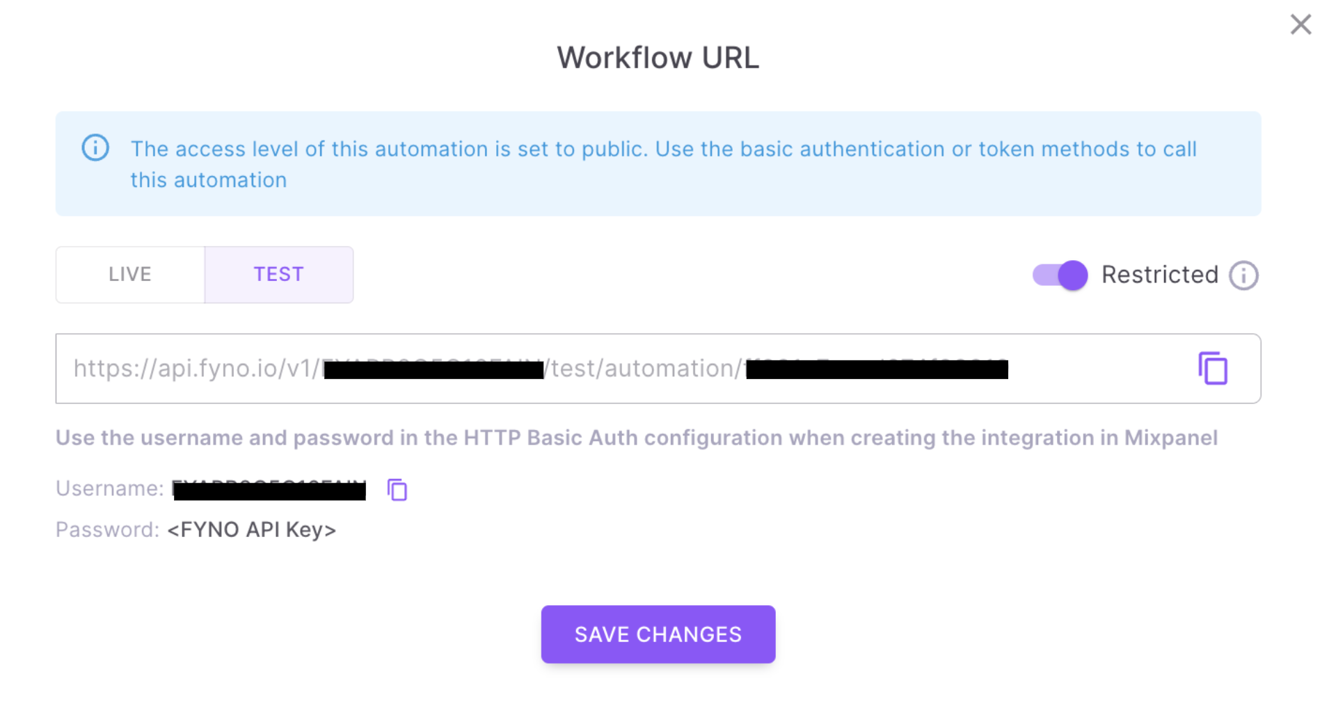This screenshot has height=704, width=1336.
Task: Click the HTTP Basic Auth instruction text
Action: tap(636, 438)
